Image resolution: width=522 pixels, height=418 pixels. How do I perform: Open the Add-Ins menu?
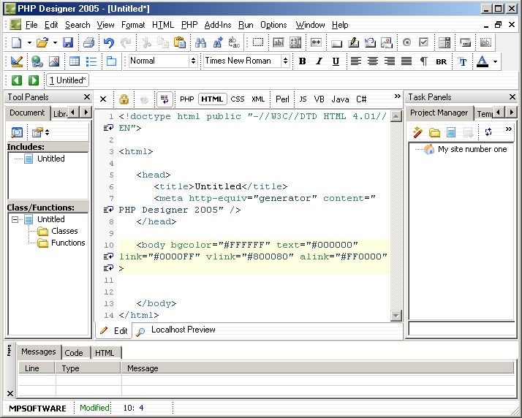(x=218, y=25)
